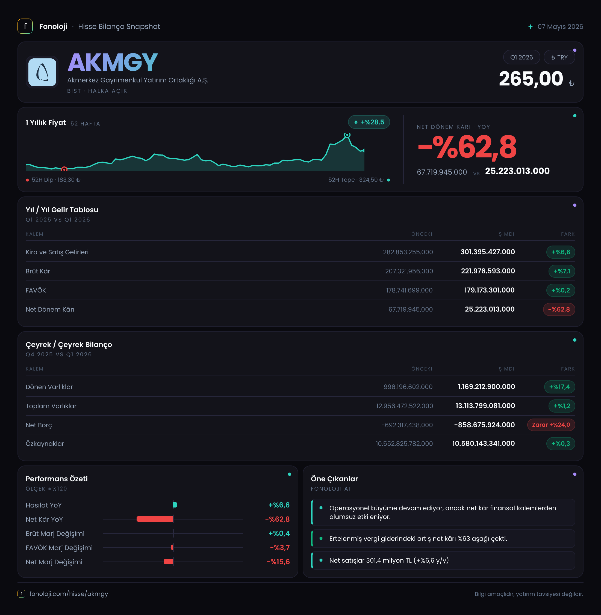The image size is (601, 615).
Task: Click the 282.853.255.000 previous revenue value
Action: point(408,252)
